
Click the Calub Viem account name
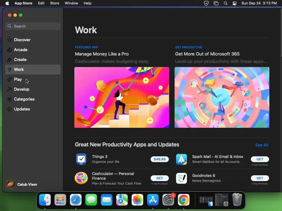[27, 184]
